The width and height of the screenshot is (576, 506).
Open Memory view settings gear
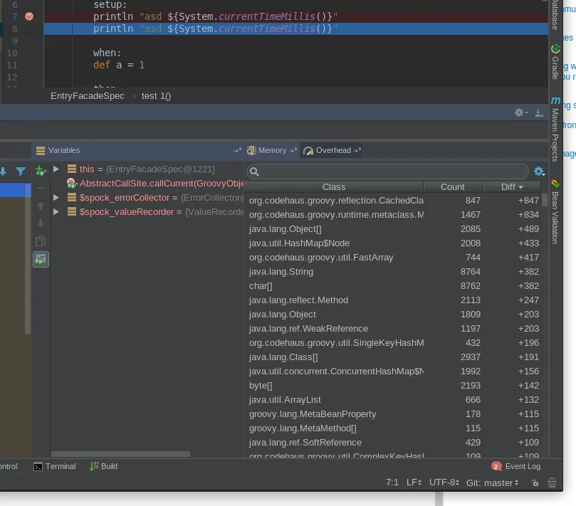[539, 172]
